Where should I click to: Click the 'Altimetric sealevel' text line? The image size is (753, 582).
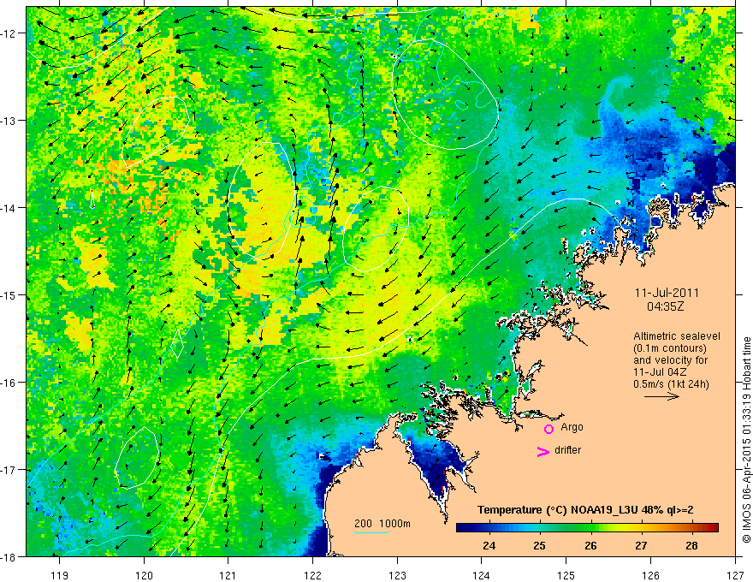(x=677, y=336)
